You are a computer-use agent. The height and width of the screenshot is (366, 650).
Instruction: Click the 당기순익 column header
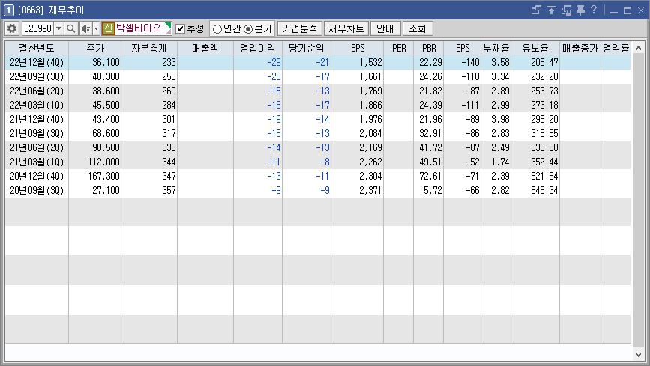click(307, 48)
